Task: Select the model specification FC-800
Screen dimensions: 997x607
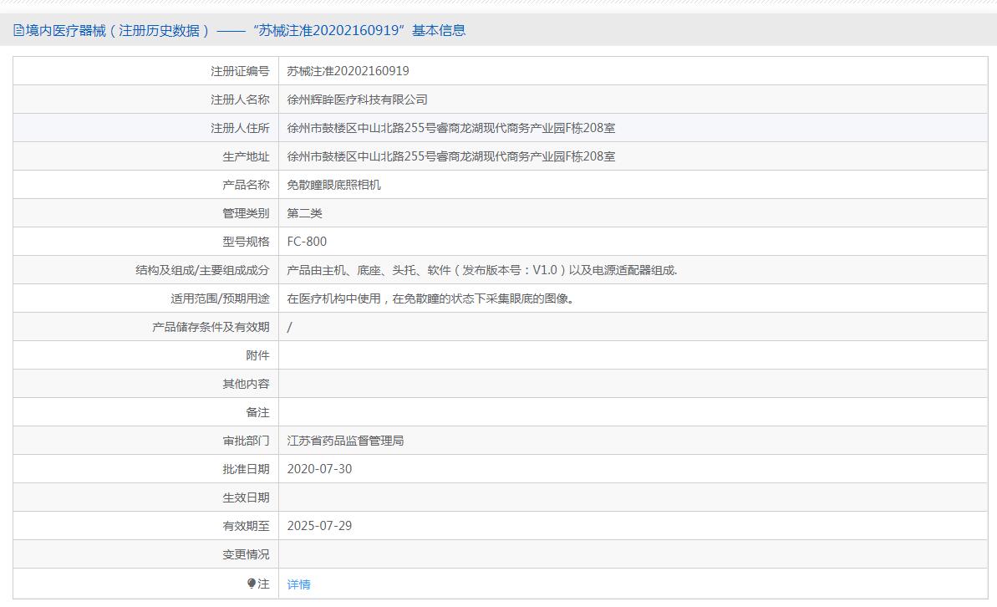Action: pyautogui.click(x=307, y=242)
